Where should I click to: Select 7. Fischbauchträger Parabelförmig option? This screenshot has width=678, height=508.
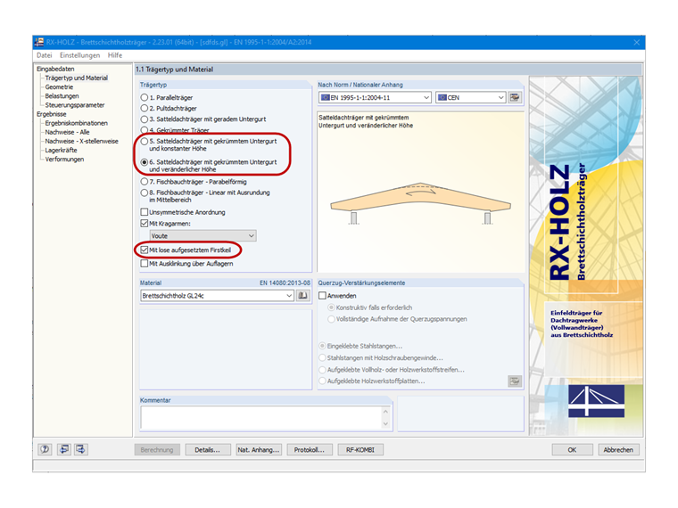tap(145, 182)
